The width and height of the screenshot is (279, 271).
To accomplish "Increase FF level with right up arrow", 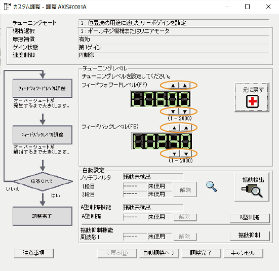I will [x=185, y=86].
